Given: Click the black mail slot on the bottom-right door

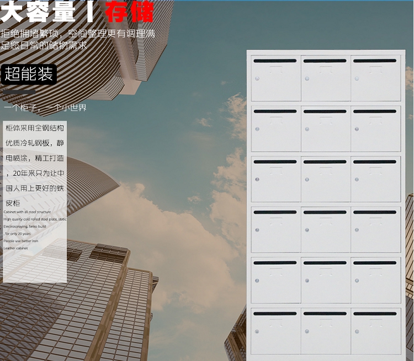Looking at the screenshot, I should [375, 313].
